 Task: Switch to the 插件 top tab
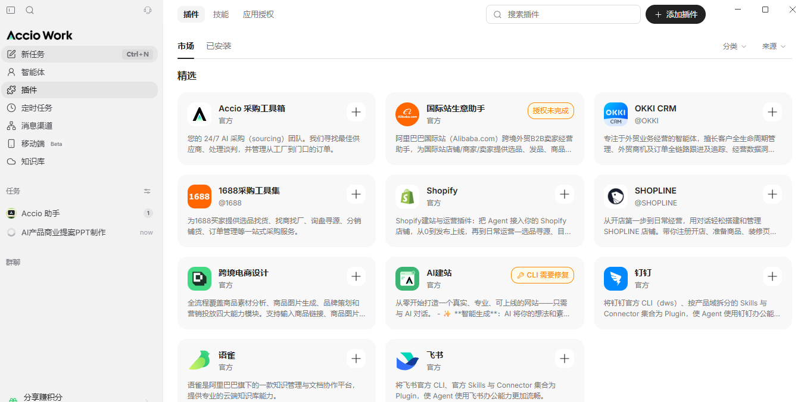click(191, 14)
